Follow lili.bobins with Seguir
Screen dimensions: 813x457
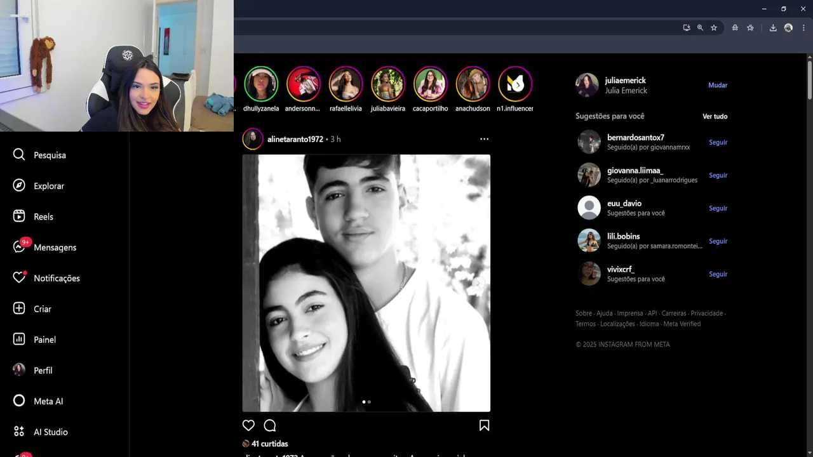coord(718,241)
